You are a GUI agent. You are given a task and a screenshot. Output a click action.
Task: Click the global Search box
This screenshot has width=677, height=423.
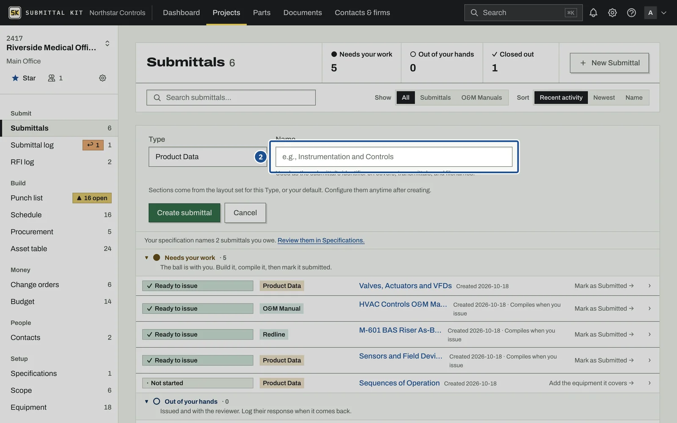tap(523, 13)
